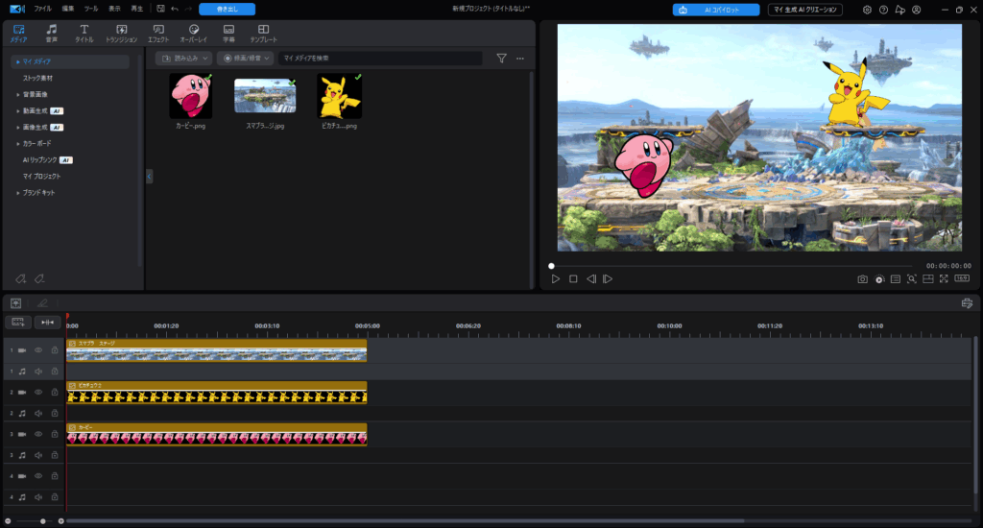This screenshot has width=983, height=528.
Task: Open the library more options ellipsis
Action: (x=519, y=59)
